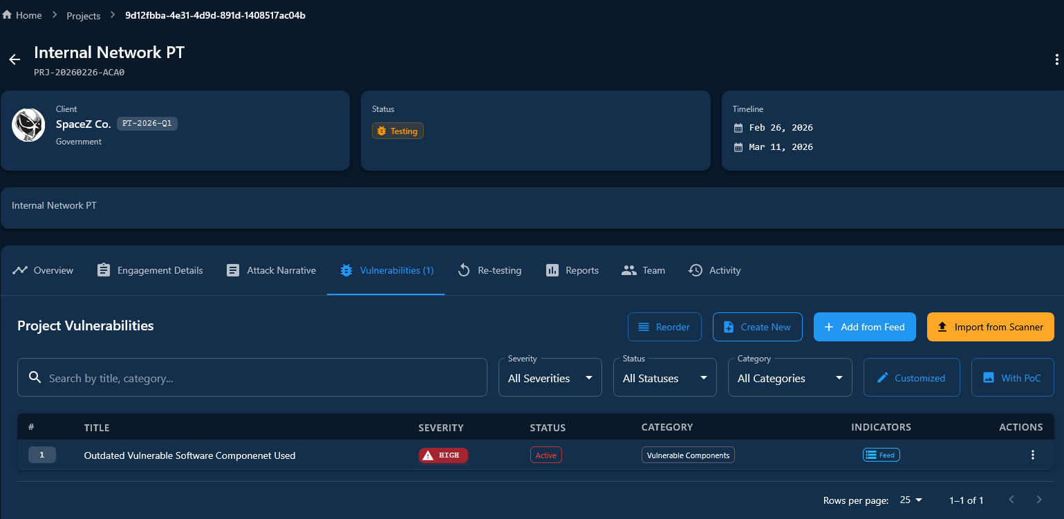Viewport: 1064px width, 519px height.
Task: Click the TITLE column header
Action: point(97,428)
